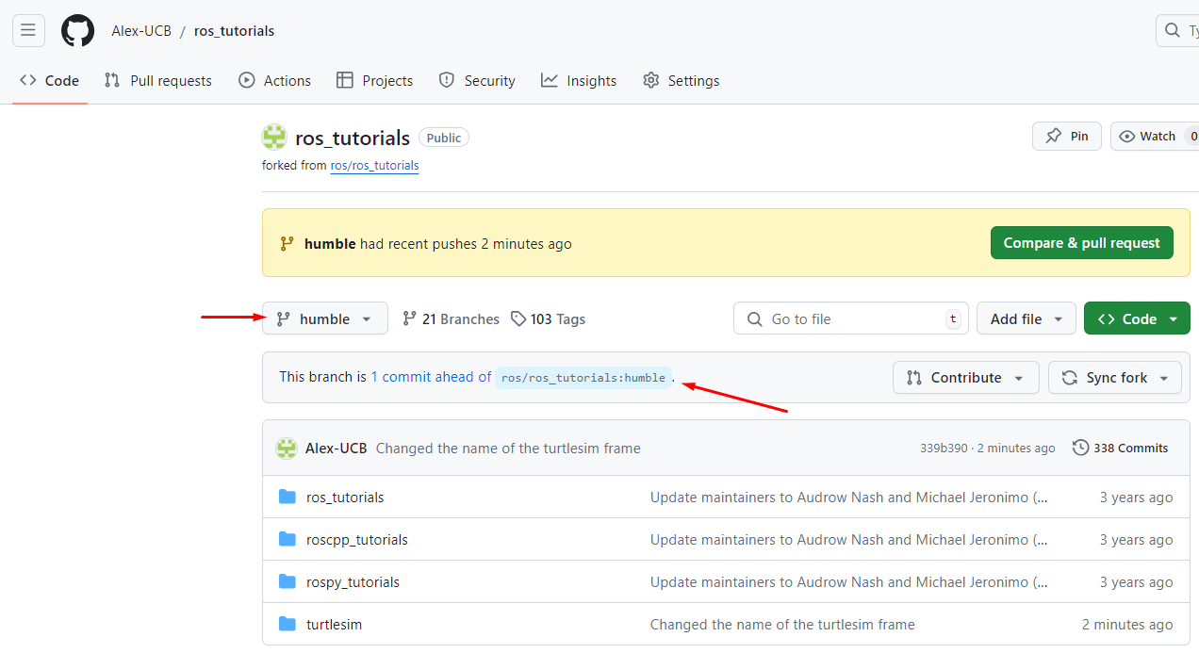View the 103 Tags list
The width and height of the screenshot is (1199, 653).
click(549, 319)
